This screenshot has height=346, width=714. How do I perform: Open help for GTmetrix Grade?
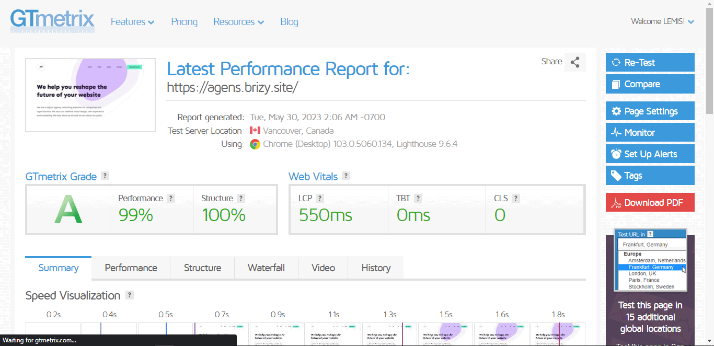(105, 176)
